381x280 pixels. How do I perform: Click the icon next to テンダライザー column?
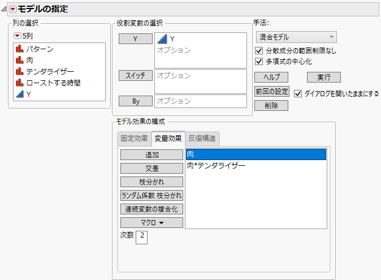coord(19,71)
